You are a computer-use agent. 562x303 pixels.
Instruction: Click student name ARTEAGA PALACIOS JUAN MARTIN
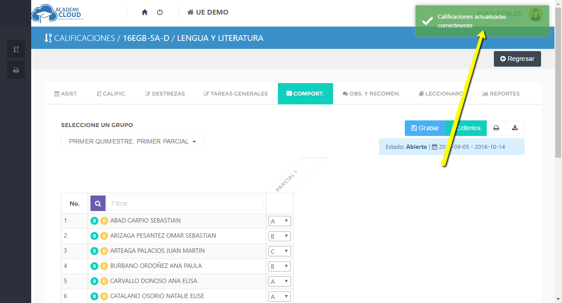[x=157, y=251]
